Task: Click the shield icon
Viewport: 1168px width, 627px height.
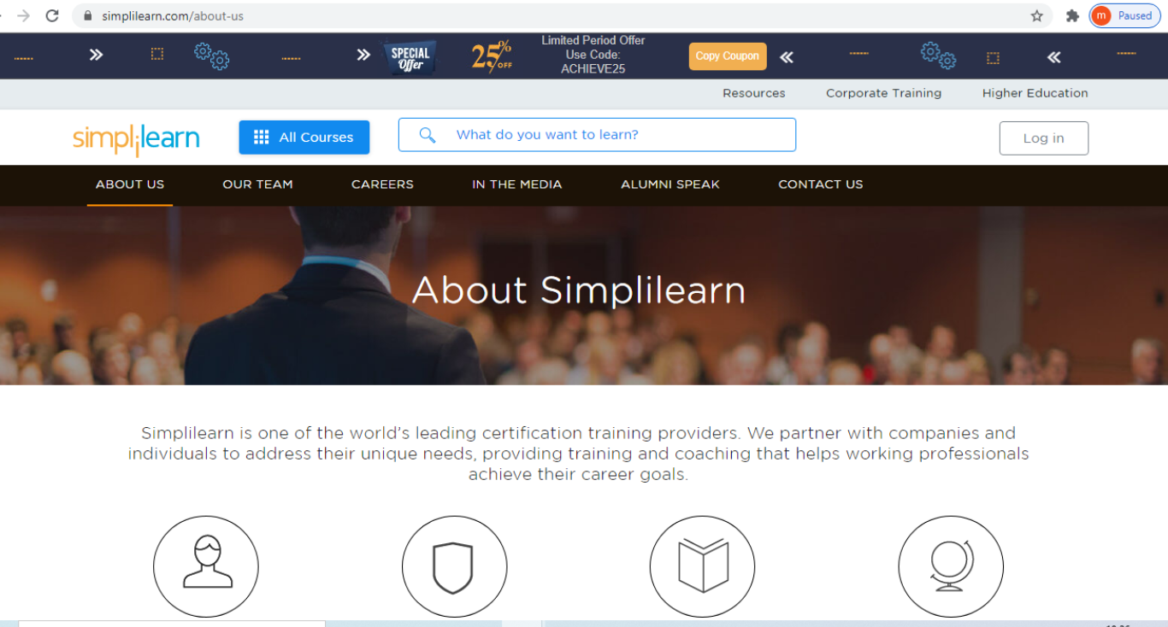Action: point(454,566)
